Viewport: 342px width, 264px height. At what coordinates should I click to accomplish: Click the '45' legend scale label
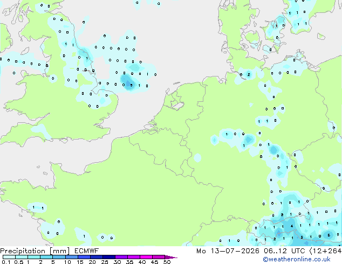coord(154,262)
